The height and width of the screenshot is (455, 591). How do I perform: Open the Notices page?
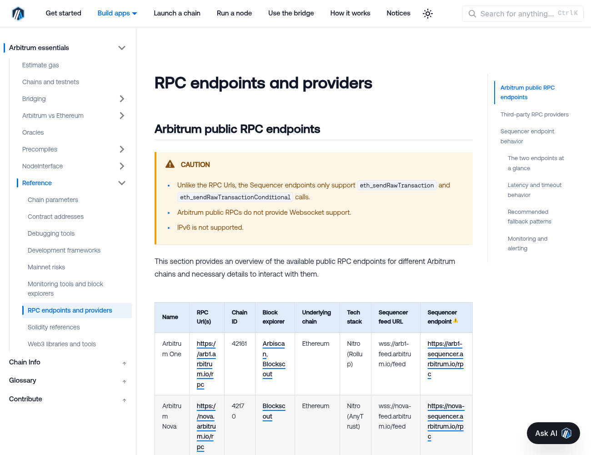coord(398,13)
